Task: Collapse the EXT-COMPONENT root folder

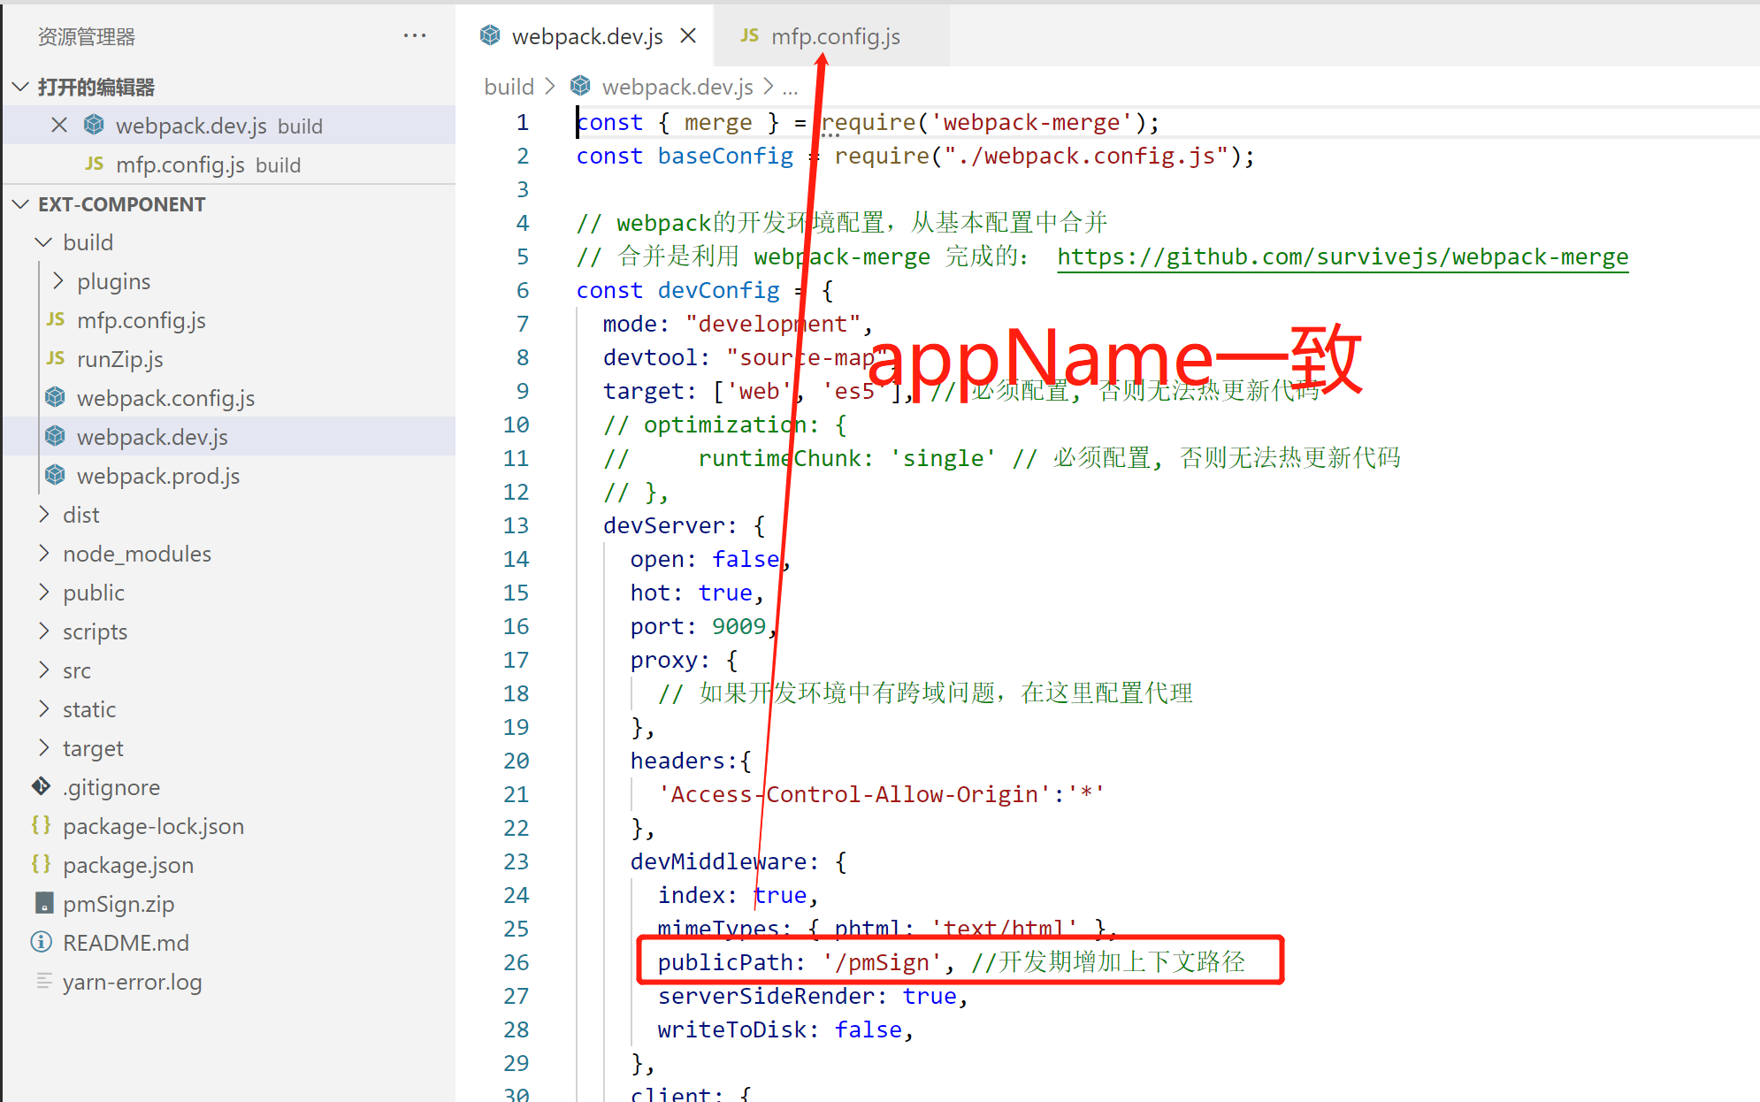Action: click(21, 204)
